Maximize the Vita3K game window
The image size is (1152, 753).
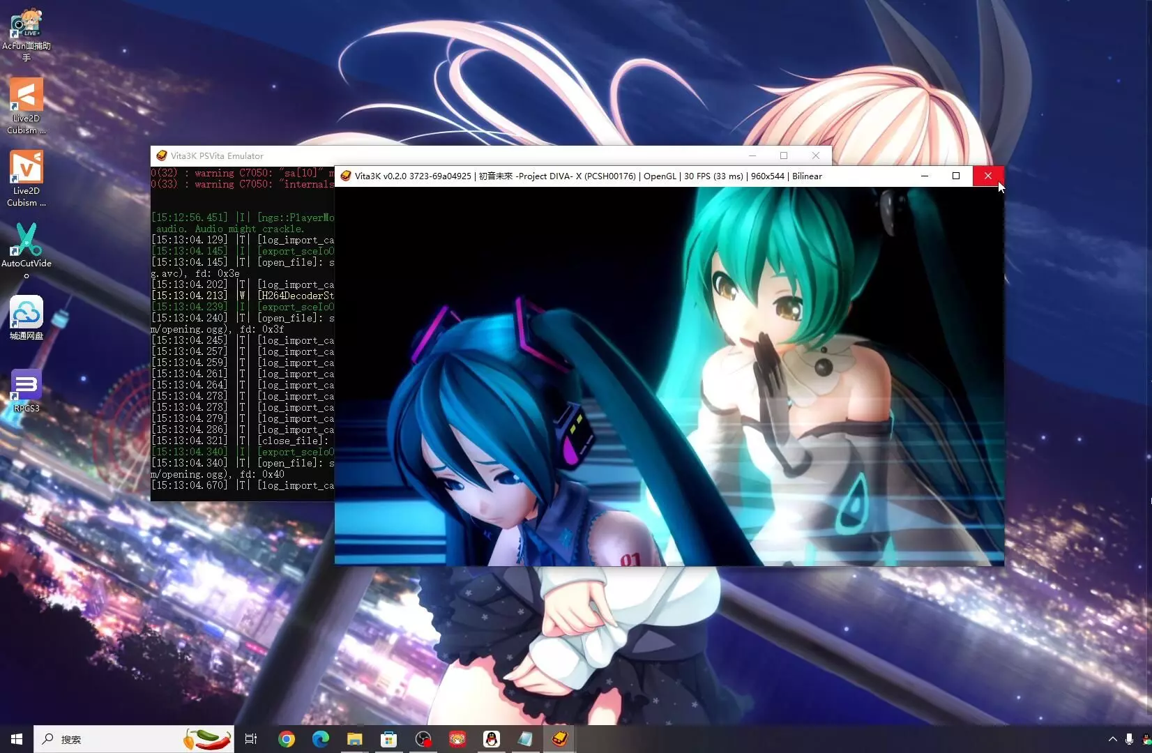[956, 176]
